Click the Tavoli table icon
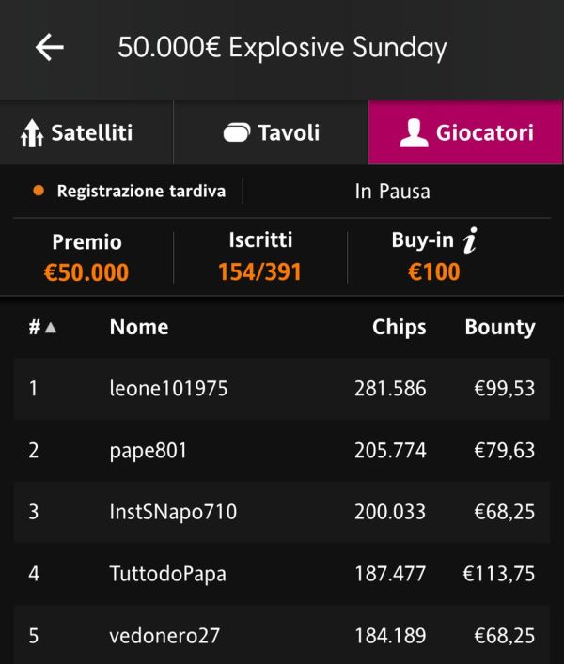564x664 pixels. click(x=237, y=132)
